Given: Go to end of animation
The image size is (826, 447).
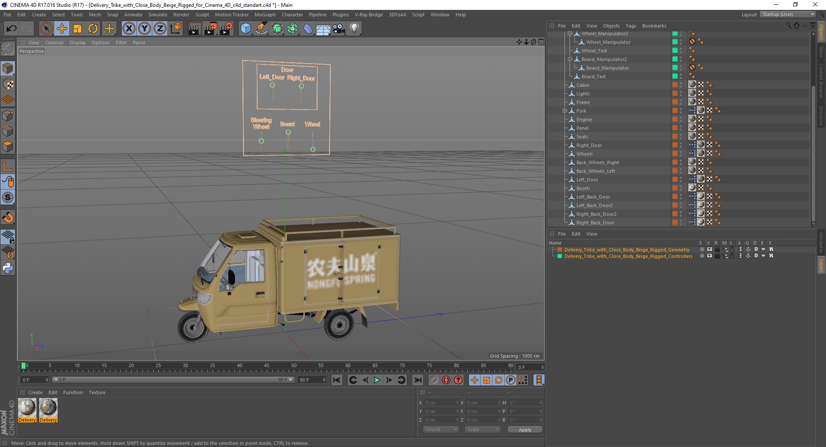Looking at the screenshot, I should tap(417, 380).
